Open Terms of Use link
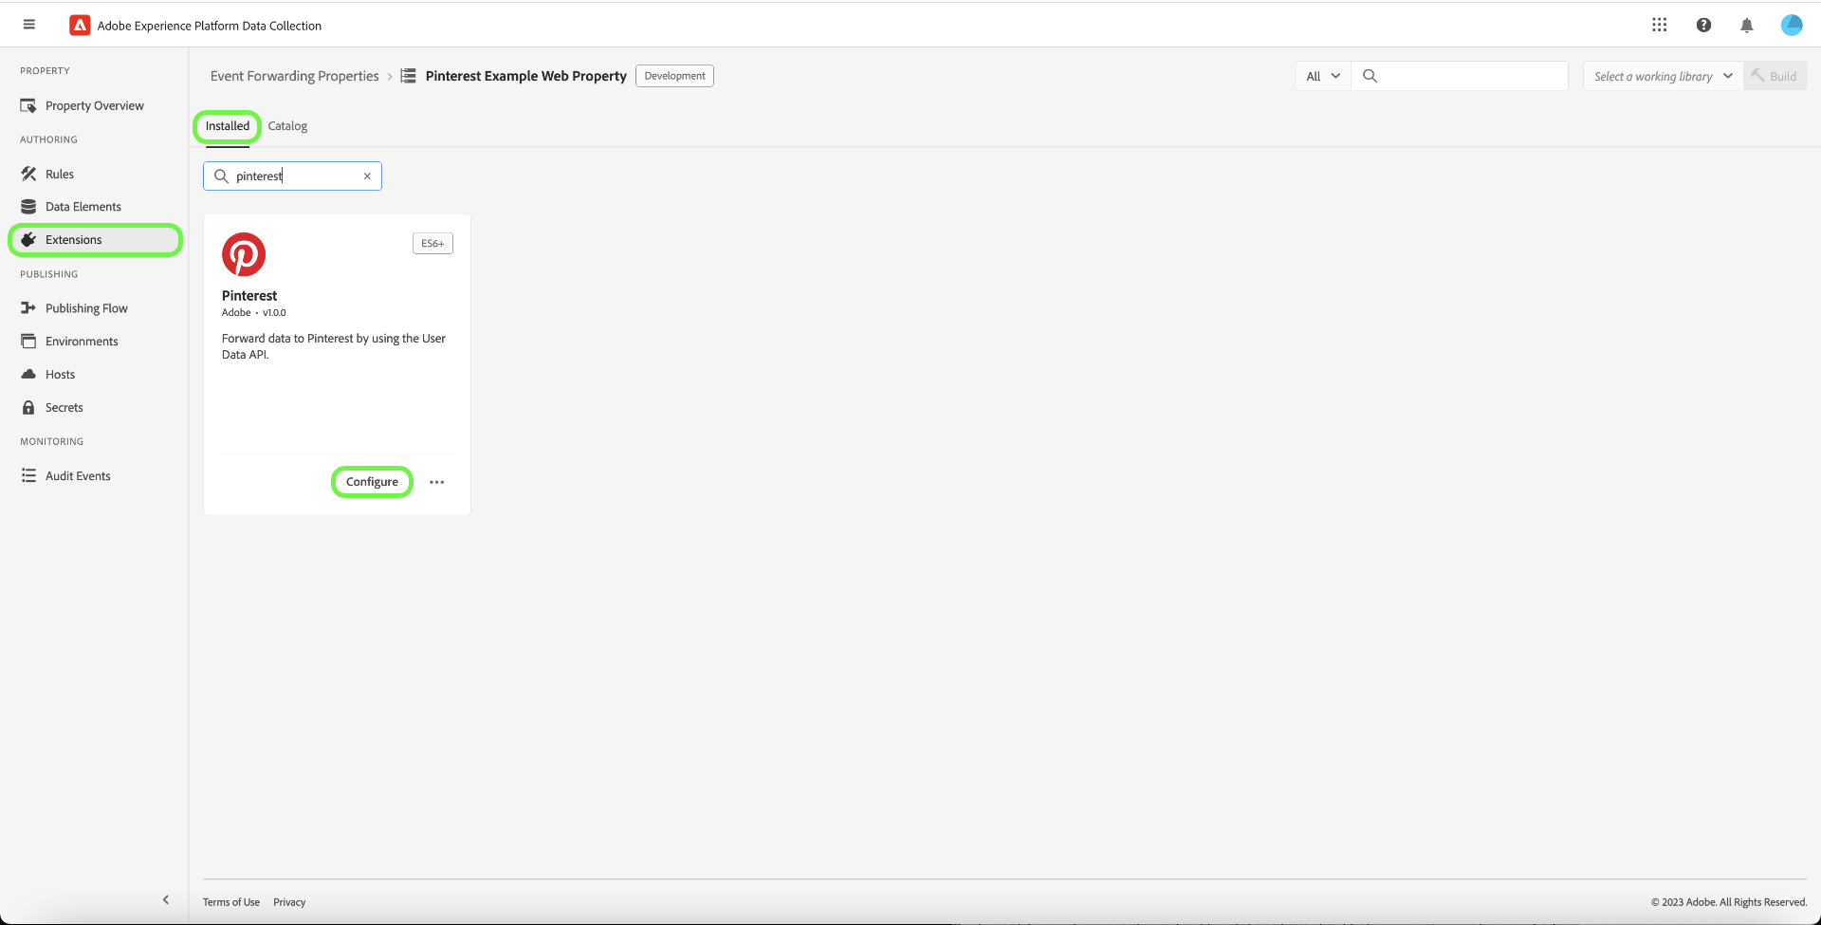The image size is (1821, 925). pos(231,902)
